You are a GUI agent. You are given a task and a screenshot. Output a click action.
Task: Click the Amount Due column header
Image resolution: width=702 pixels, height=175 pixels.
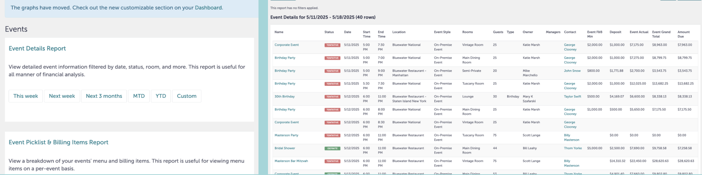[684, 34]
